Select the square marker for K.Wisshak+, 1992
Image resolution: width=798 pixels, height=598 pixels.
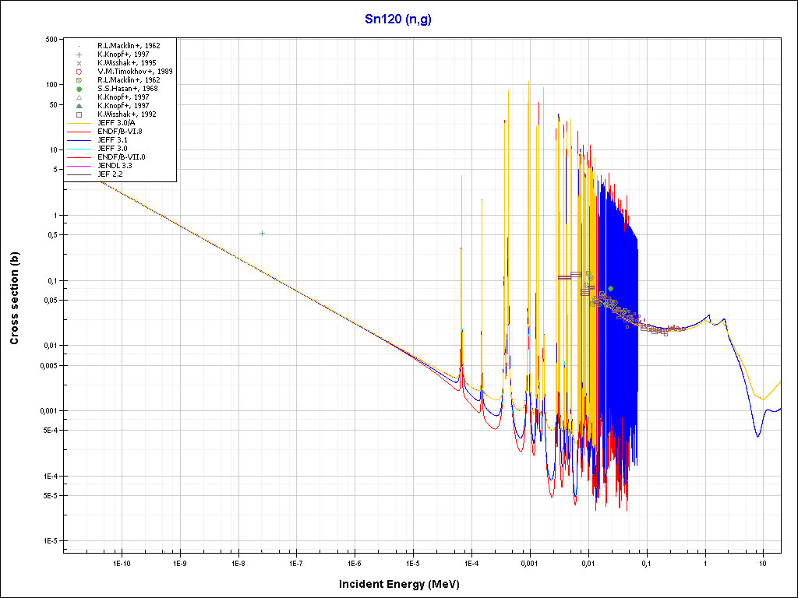point(79,114)
